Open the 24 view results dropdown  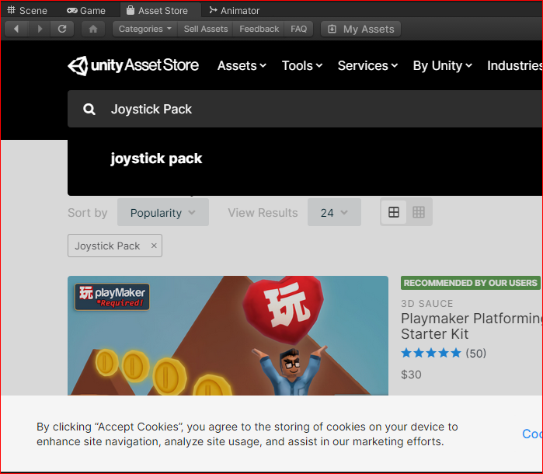334,212
